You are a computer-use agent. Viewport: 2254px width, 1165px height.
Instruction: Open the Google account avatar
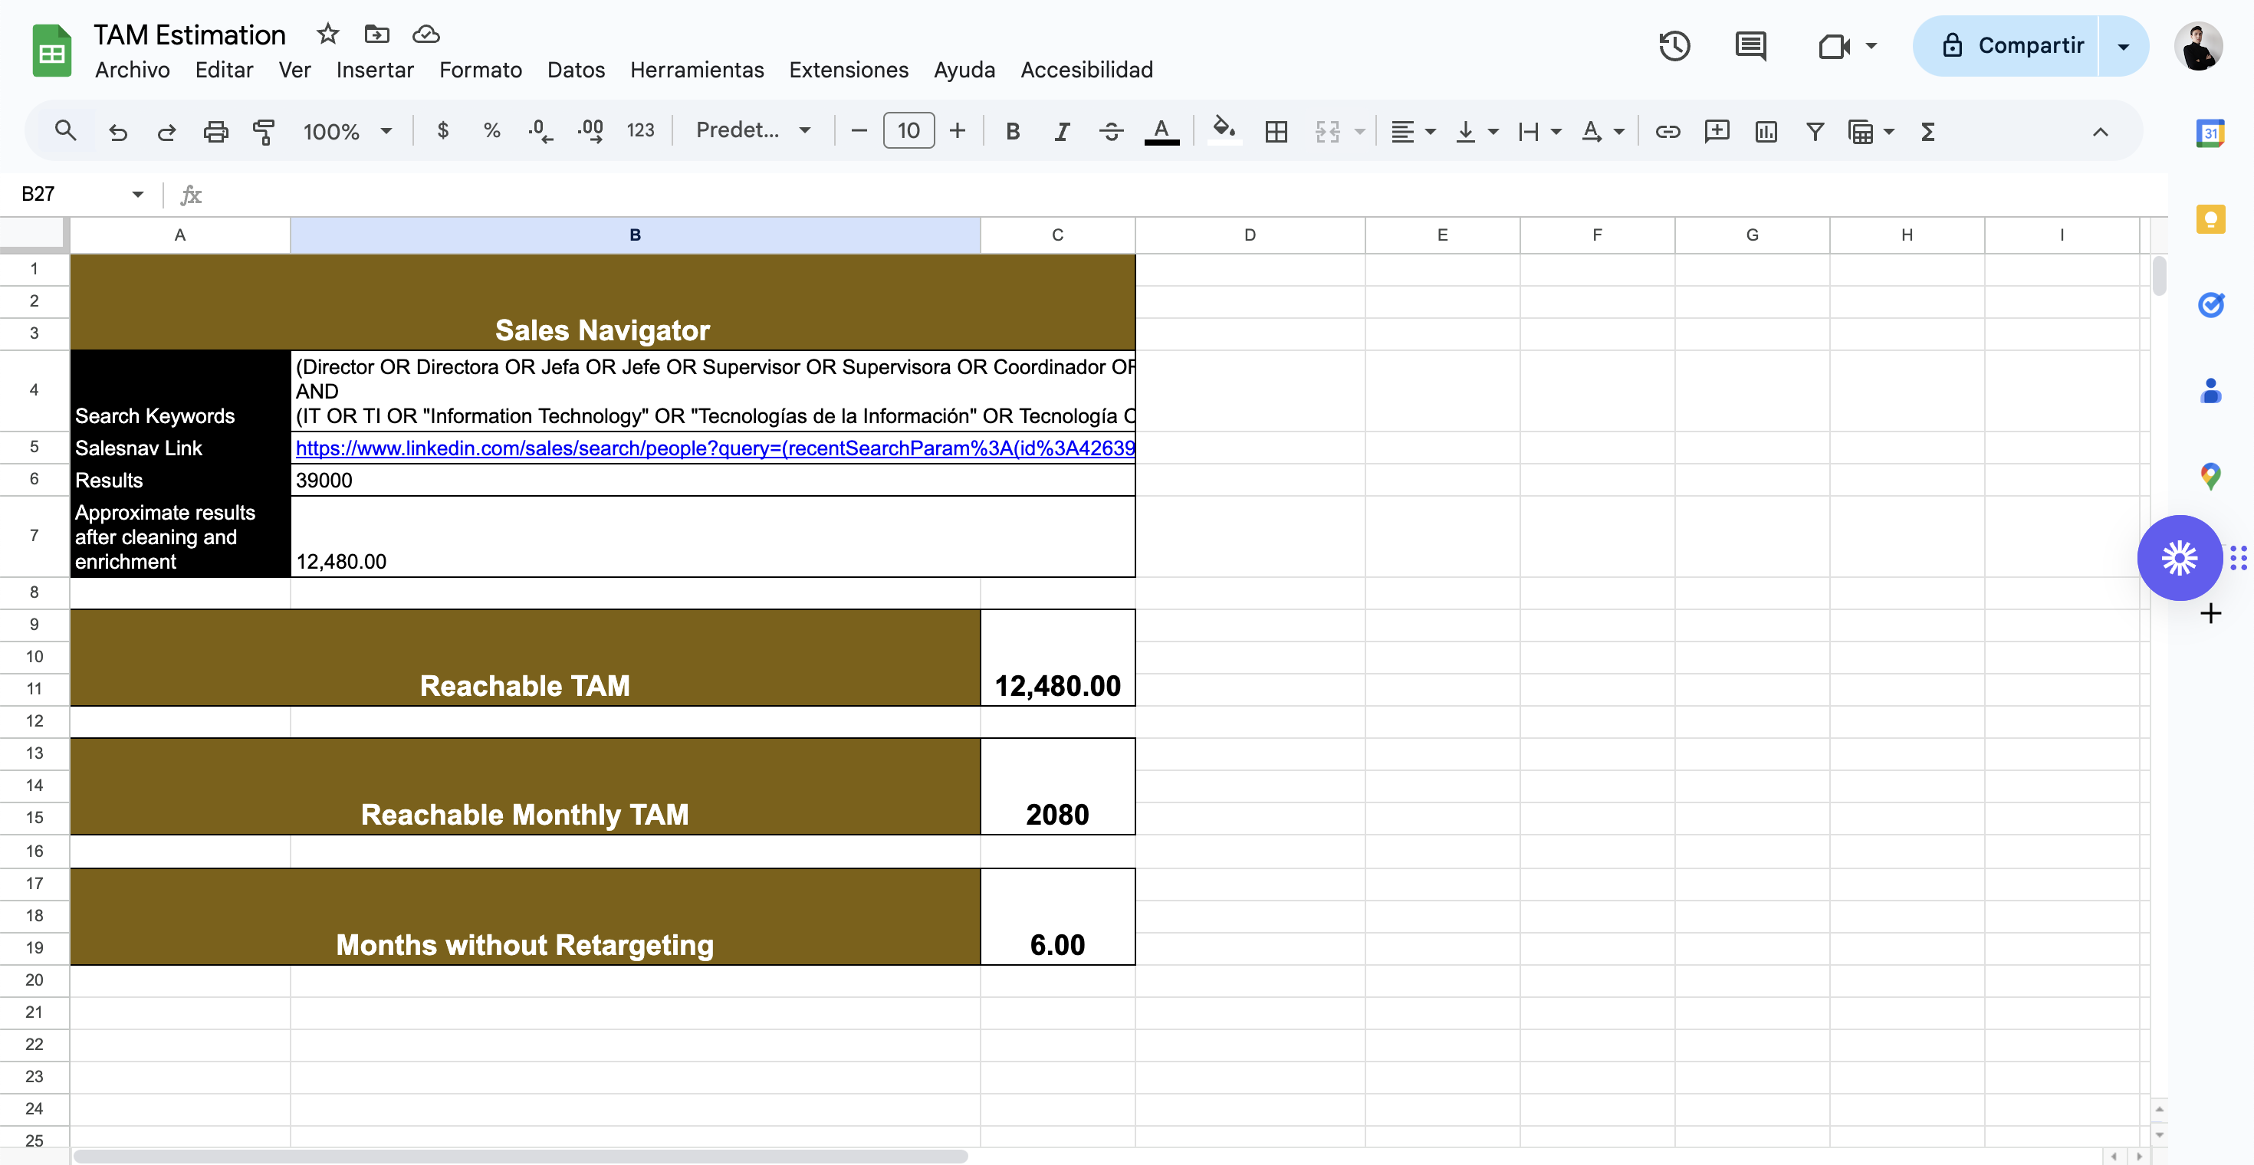pos(2198,45)
